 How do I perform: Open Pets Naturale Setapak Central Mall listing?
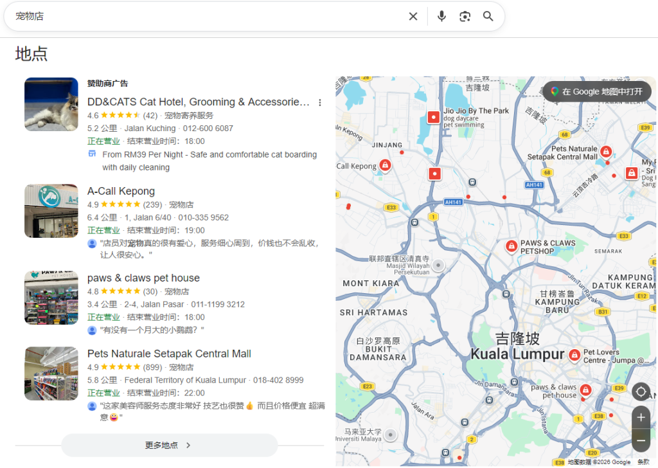tap(169, 354)
